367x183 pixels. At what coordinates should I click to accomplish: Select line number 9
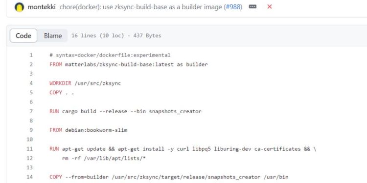coord(31,130)
